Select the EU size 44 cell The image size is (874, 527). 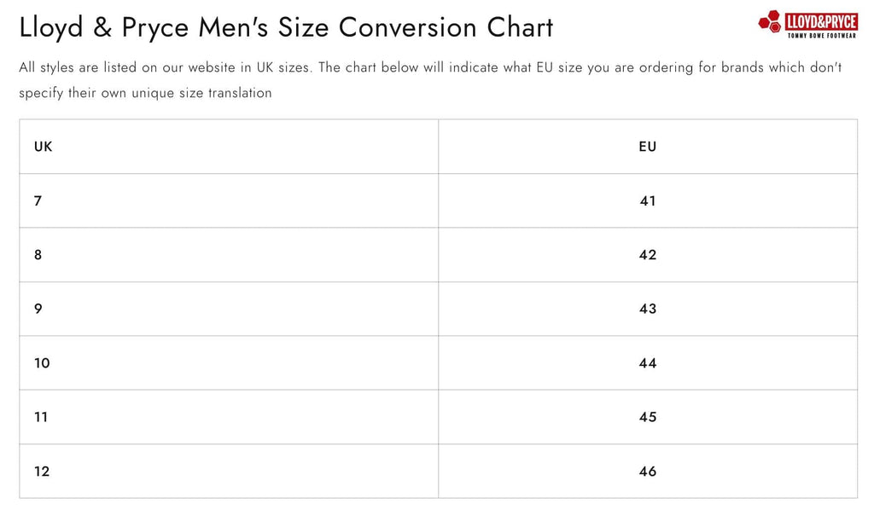coord(648,363)
